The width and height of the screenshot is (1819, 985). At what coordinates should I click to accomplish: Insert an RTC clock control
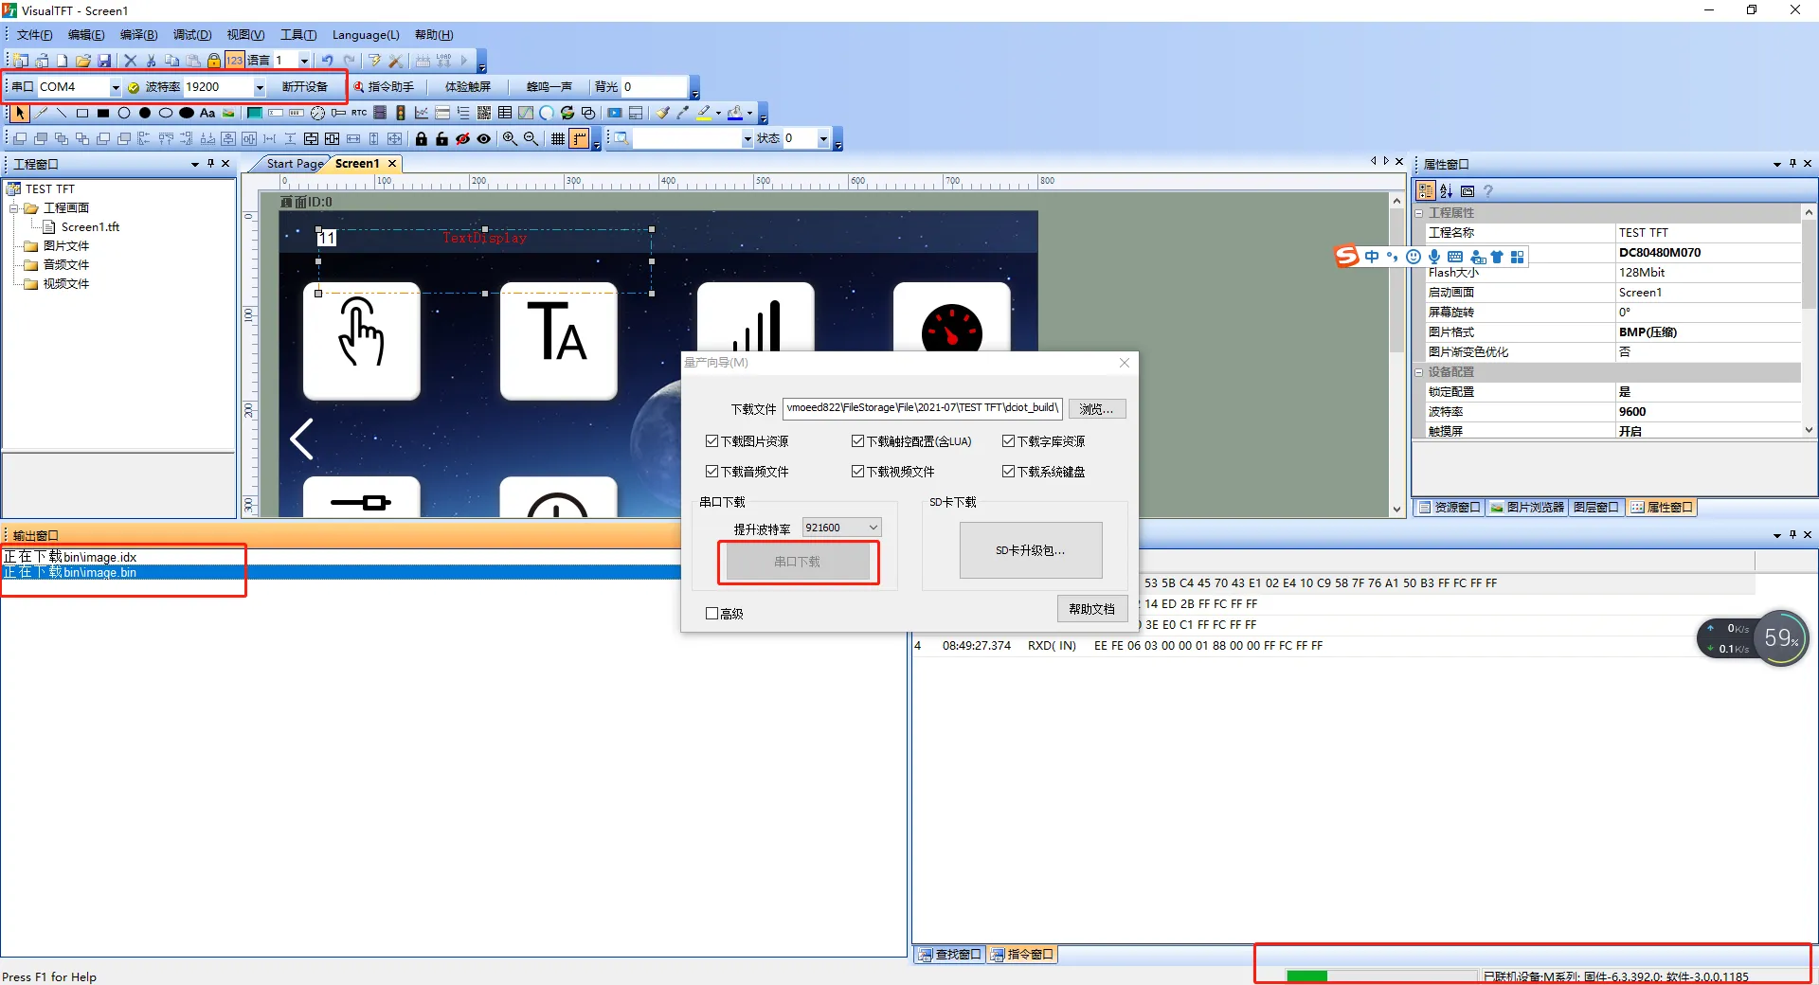(x=359, y=113)
